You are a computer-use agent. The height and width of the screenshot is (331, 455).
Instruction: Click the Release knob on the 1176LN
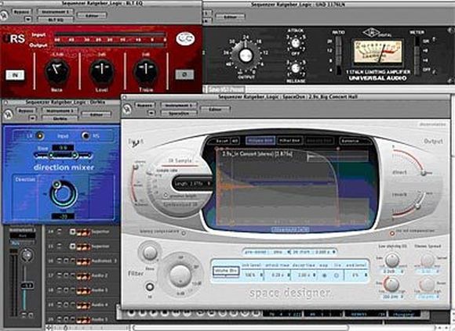coord(296,68)
